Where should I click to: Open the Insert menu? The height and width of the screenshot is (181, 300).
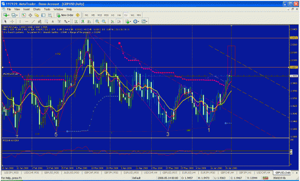point(26,9)
